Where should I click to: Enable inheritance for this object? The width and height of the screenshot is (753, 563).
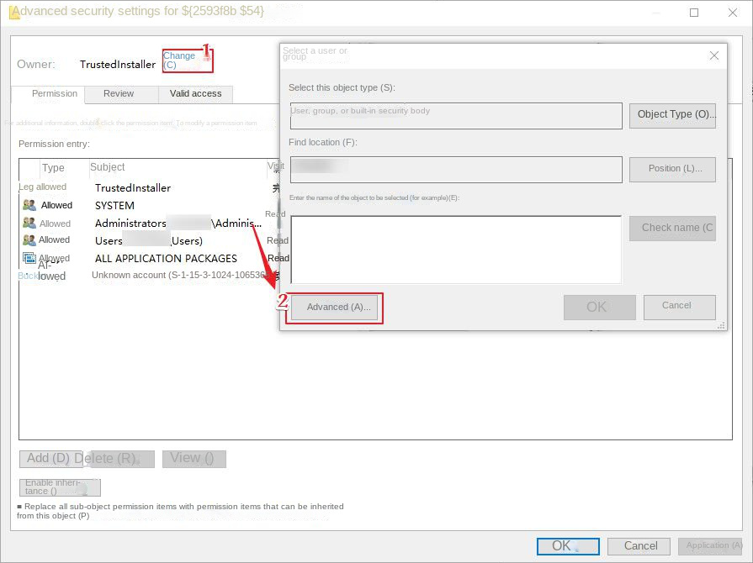tap(58, 487)
